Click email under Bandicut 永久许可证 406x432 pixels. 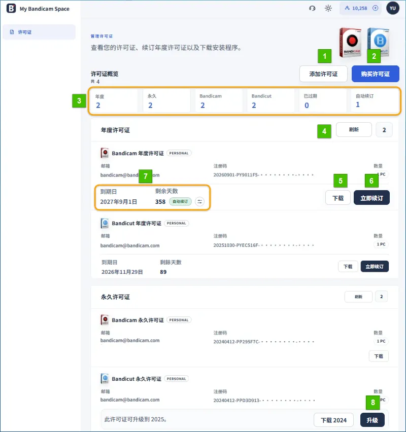(x=130, y=400)
